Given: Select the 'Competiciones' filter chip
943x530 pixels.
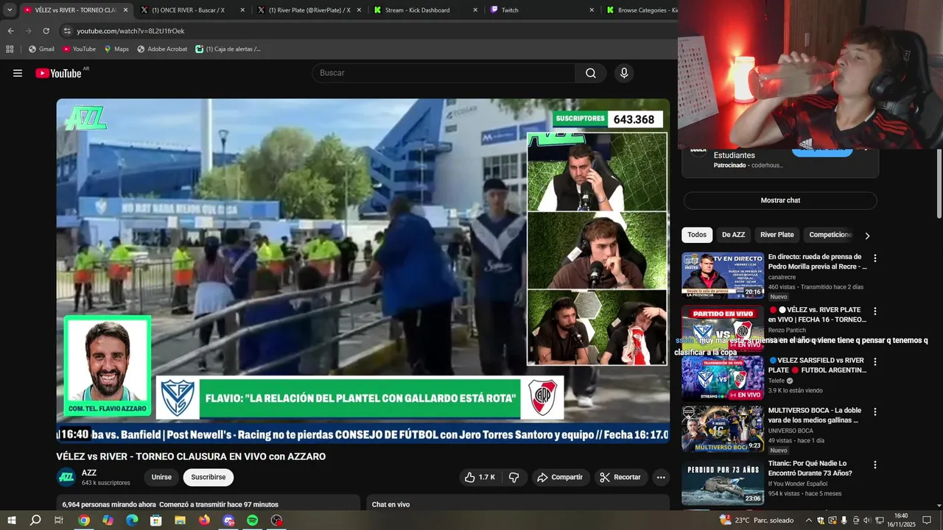Looking at the screenshot, I should [x=830, y=235].
